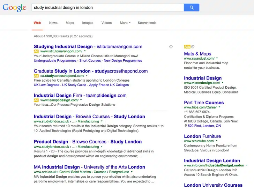Image resolution: width=254 pixels, height=187 pixels.
Task: Expand arrow next to www.trios.com/Career URL
Action: (219, 107)
